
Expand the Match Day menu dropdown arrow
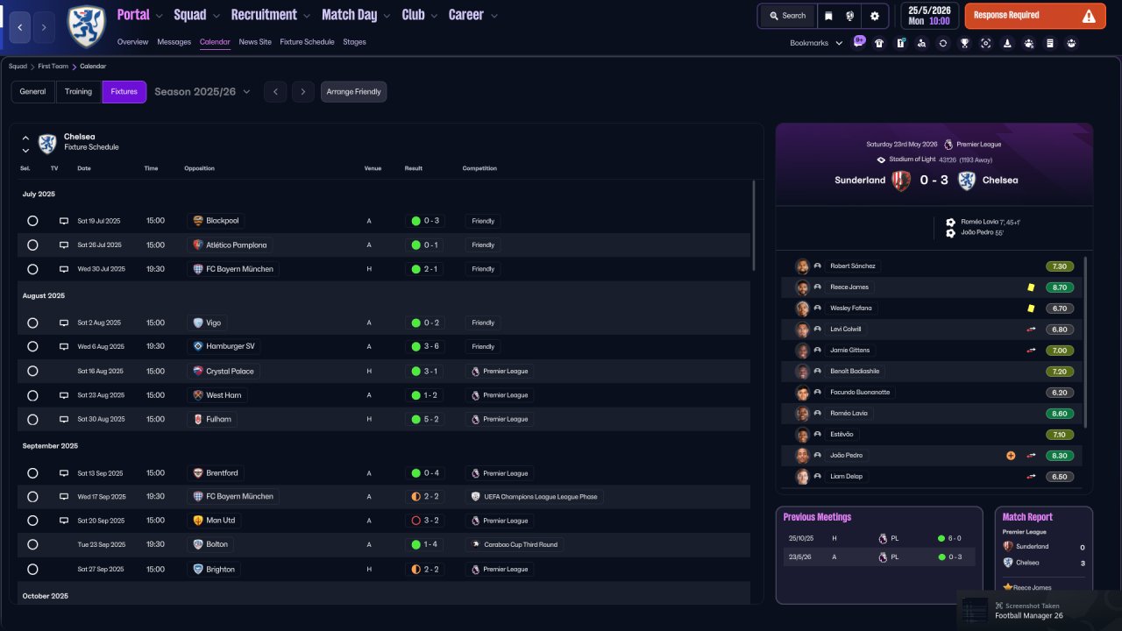point(386,16)
